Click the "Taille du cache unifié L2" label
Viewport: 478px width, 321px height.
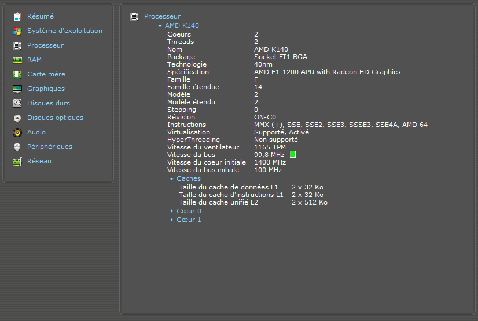point(218,202)
